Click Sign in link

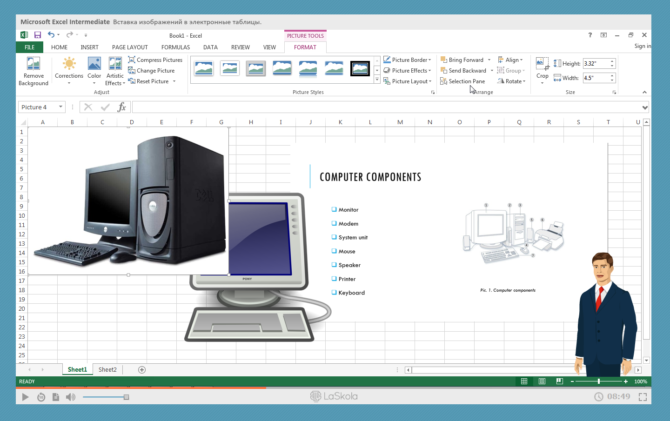coord(643,46)
